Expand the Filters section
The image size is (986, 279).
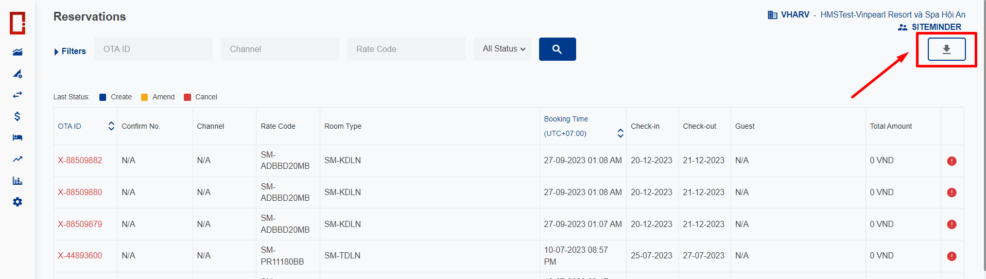coord(70,51)
